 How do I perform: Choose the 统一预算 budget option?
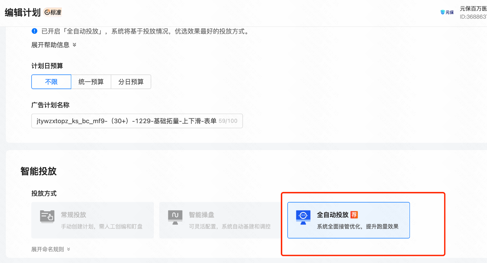[x=91, y=82]
